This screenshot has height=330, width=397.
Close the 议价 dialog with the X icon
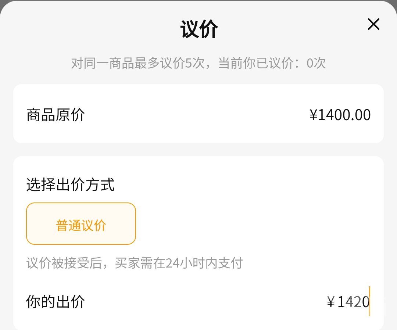[373, 25]
